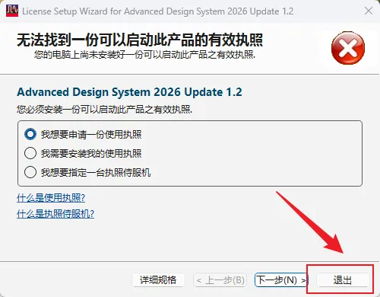Click the 退出 button to exit
Image resolution: width=380 pixels, height=297 pixels.
tap(342, 280)
